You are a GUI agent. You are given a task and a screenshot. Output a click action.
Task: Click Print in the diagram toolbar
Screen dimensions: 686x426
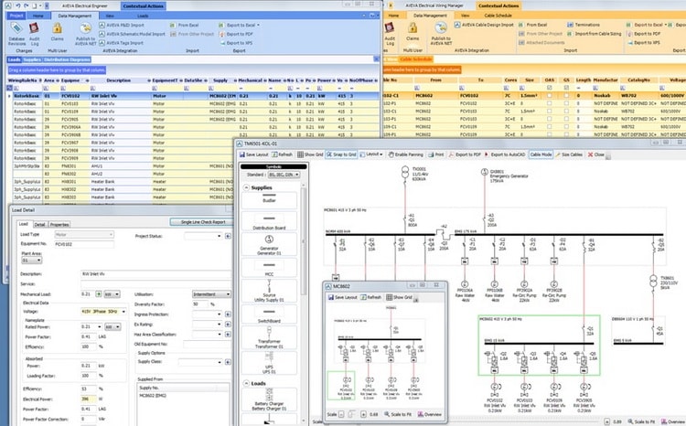(436, 154)
